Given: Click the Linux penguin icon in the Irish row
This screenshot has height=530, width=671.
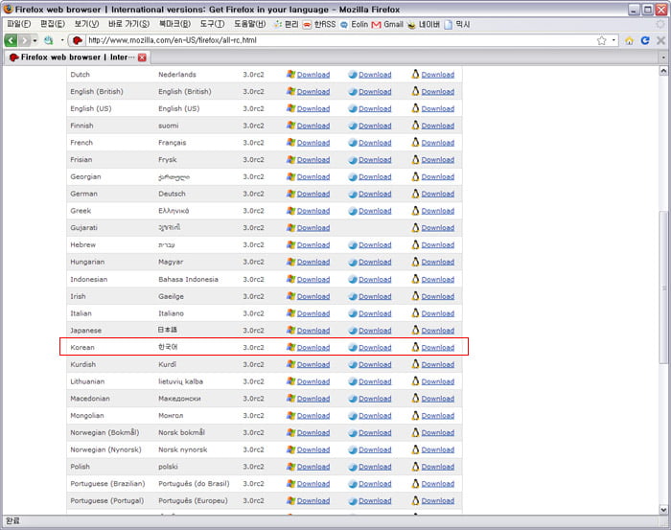Looking at the screenshot, I should point(415,296).
